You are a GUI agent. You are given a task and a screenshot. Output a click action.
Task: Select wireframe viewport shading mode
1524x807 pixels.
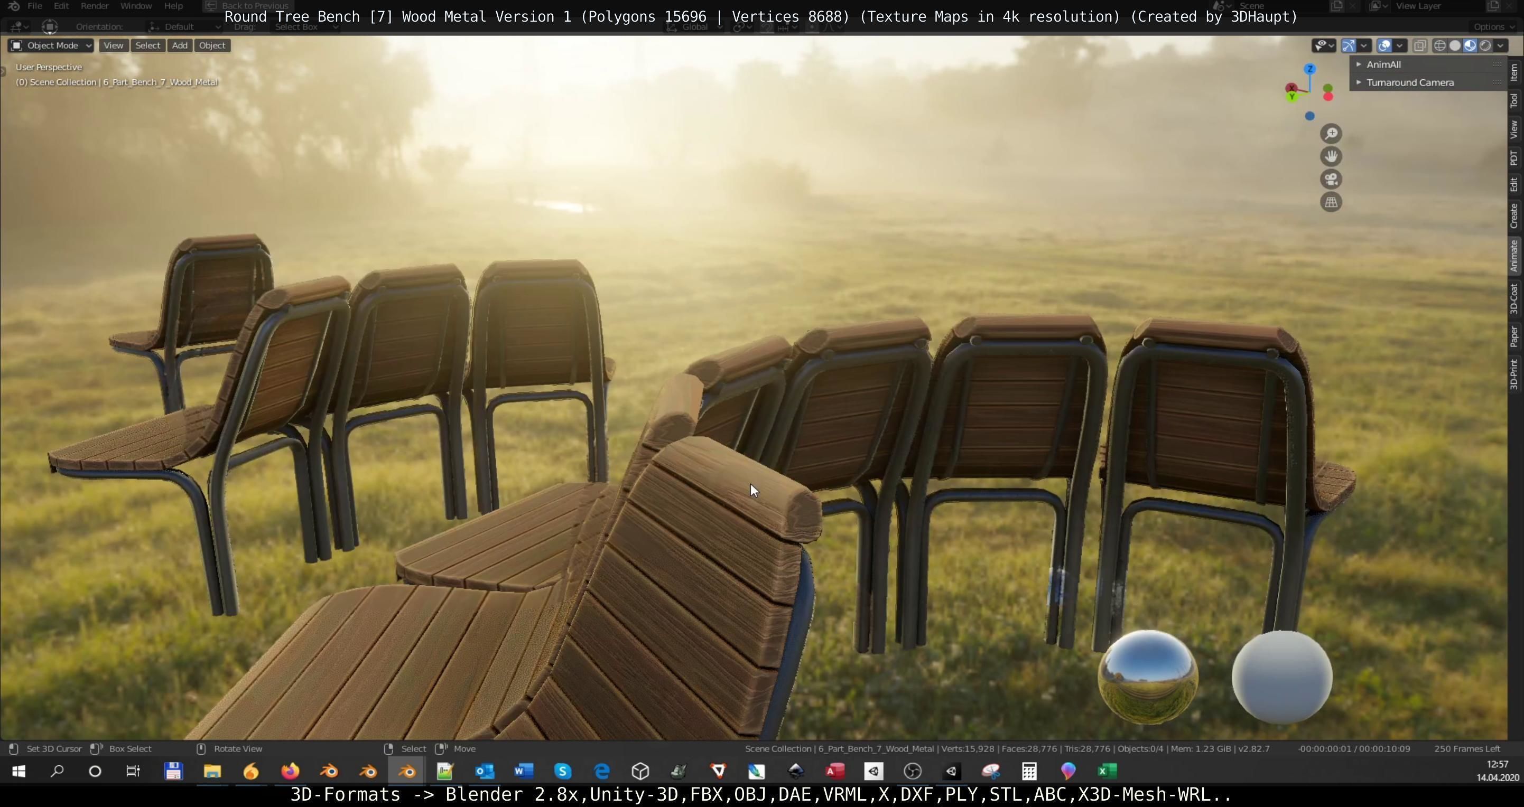click(1440, 45)
